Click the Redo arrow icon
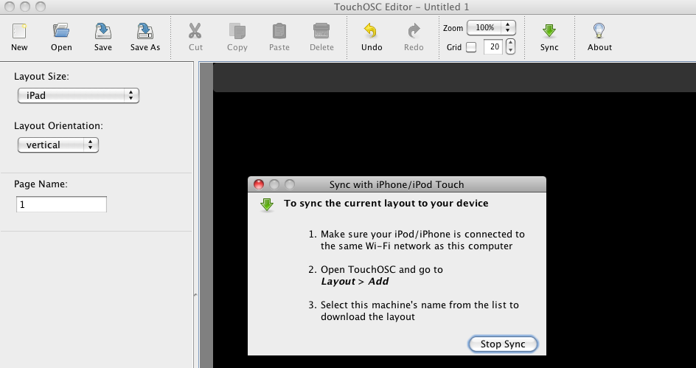Screen dimensions: 696x368 click(x=414, y=32)
